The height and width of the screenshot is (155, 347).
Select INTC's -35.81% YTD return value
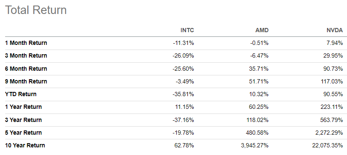tap(184, 94)
